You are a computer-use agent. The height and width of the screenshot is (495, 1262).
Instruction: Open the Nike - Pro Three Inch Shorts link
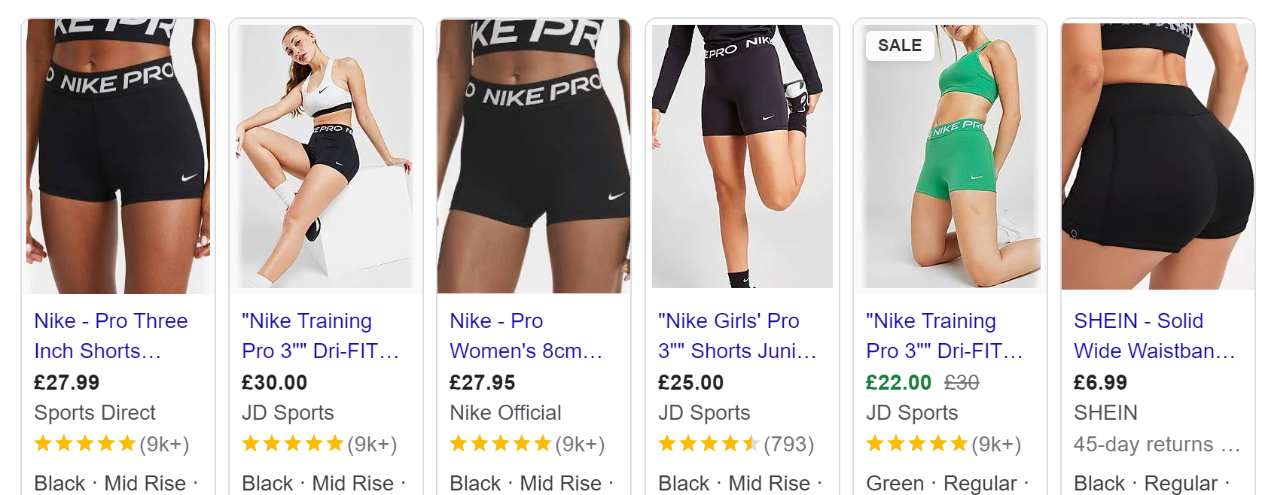click(x=111, y=336)
